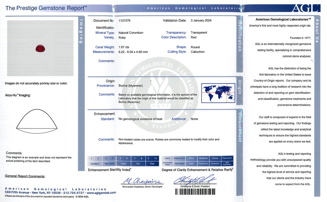
Task: Click the General Report Comments heading
Action: (x=25, y=176)
